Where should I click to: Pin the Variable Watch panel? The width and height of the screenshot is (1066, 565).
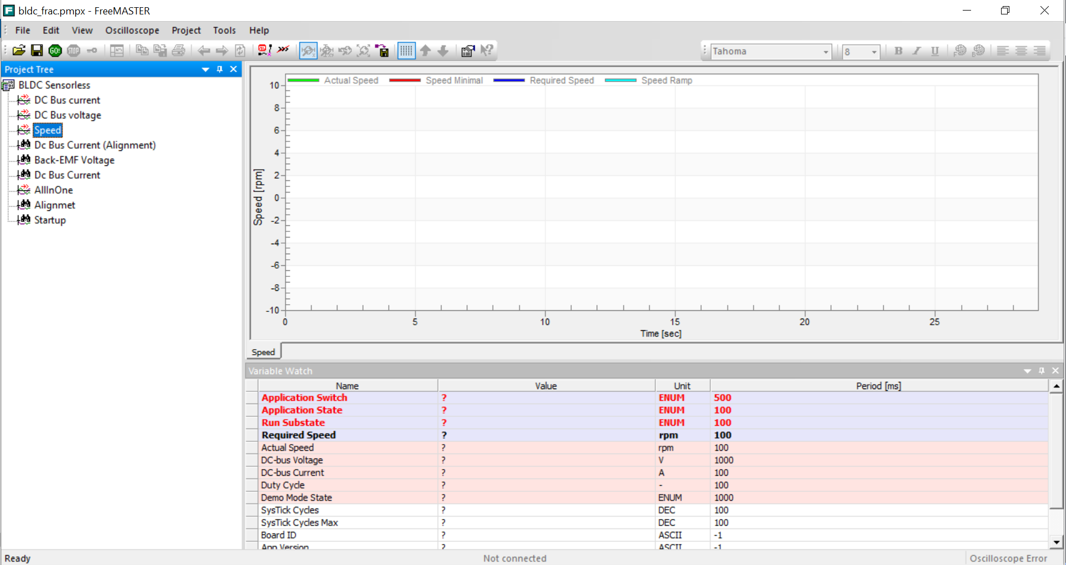(x=1042, y=371)
